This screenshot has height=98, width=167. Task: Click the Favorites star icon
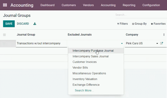tap(152, 24)
